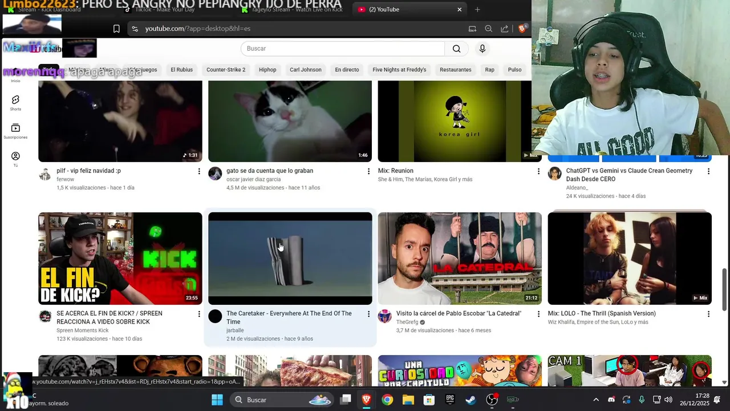
Task: Select 'Five Nights at Freddy's' filter chip
Action: tap(399, 70)
